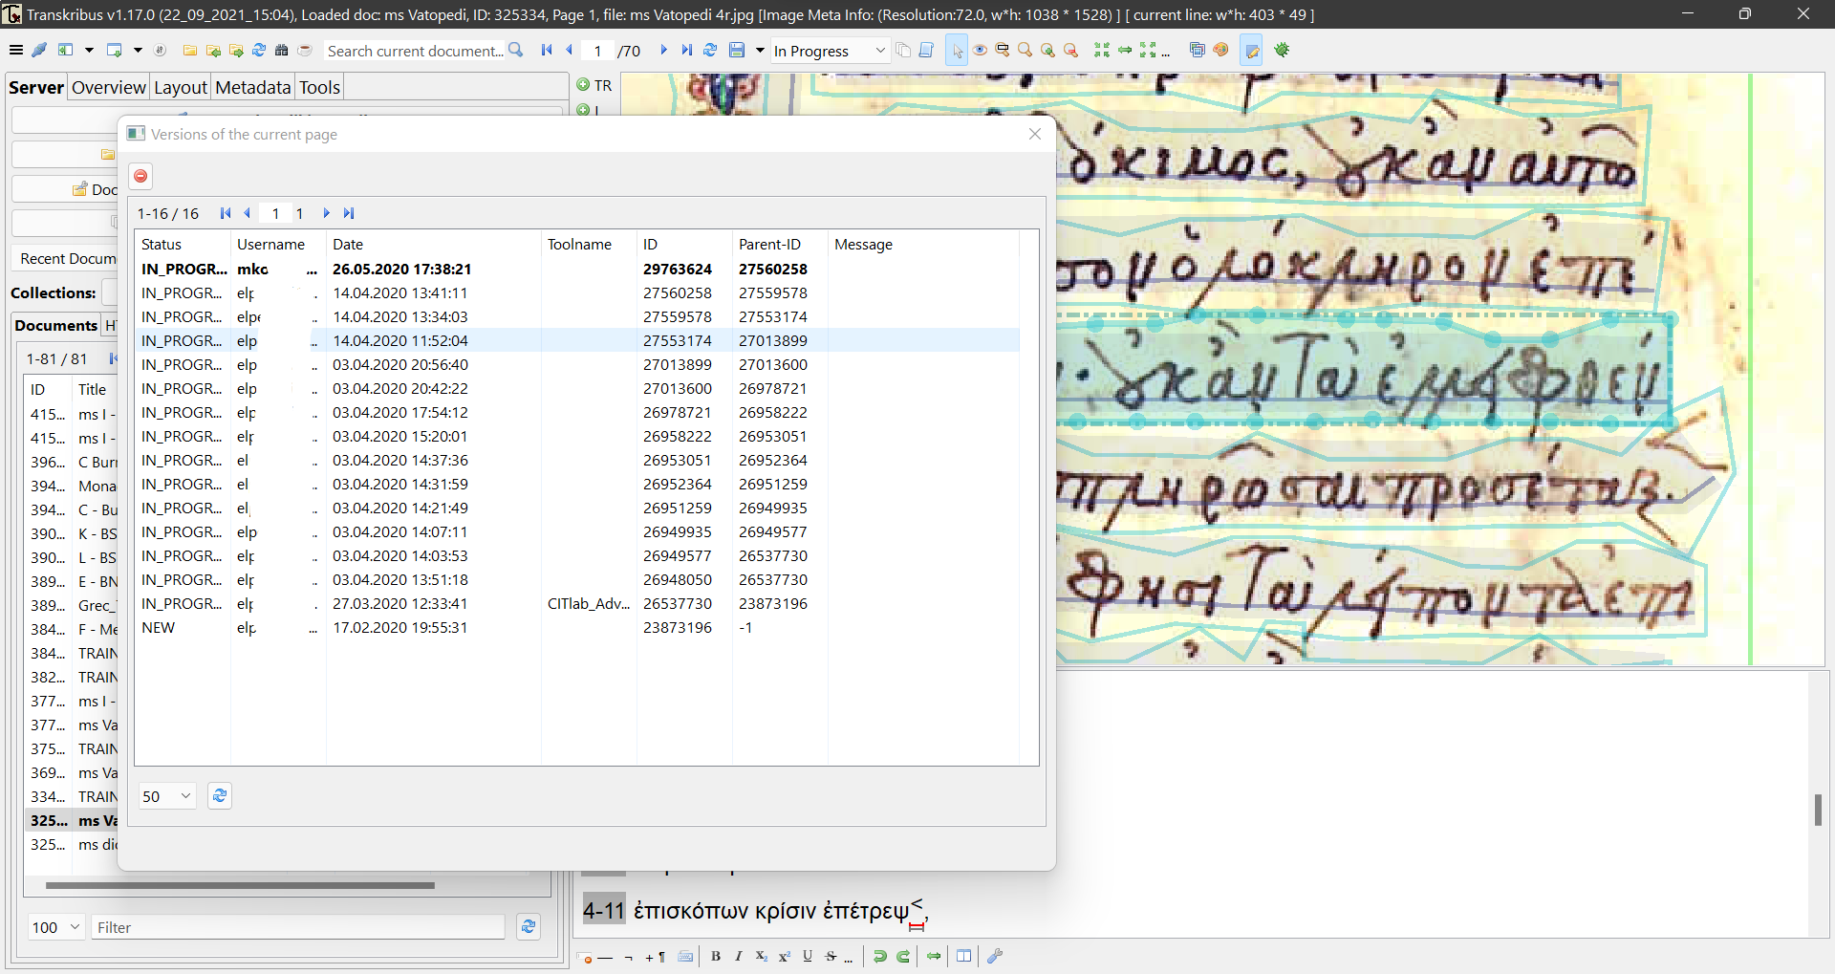Click the server connection plug icon

(x=39, y=50)
